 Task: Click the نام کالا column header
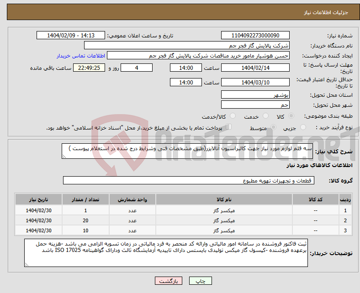[x=224, y=199]
